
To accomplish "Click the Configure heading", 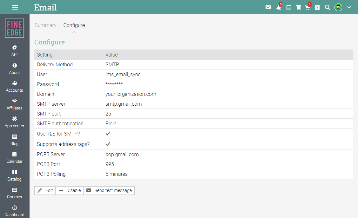I will 50,42.
